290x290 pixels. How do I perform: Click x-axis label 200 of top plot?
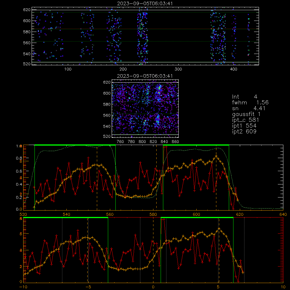coord(123,69)
